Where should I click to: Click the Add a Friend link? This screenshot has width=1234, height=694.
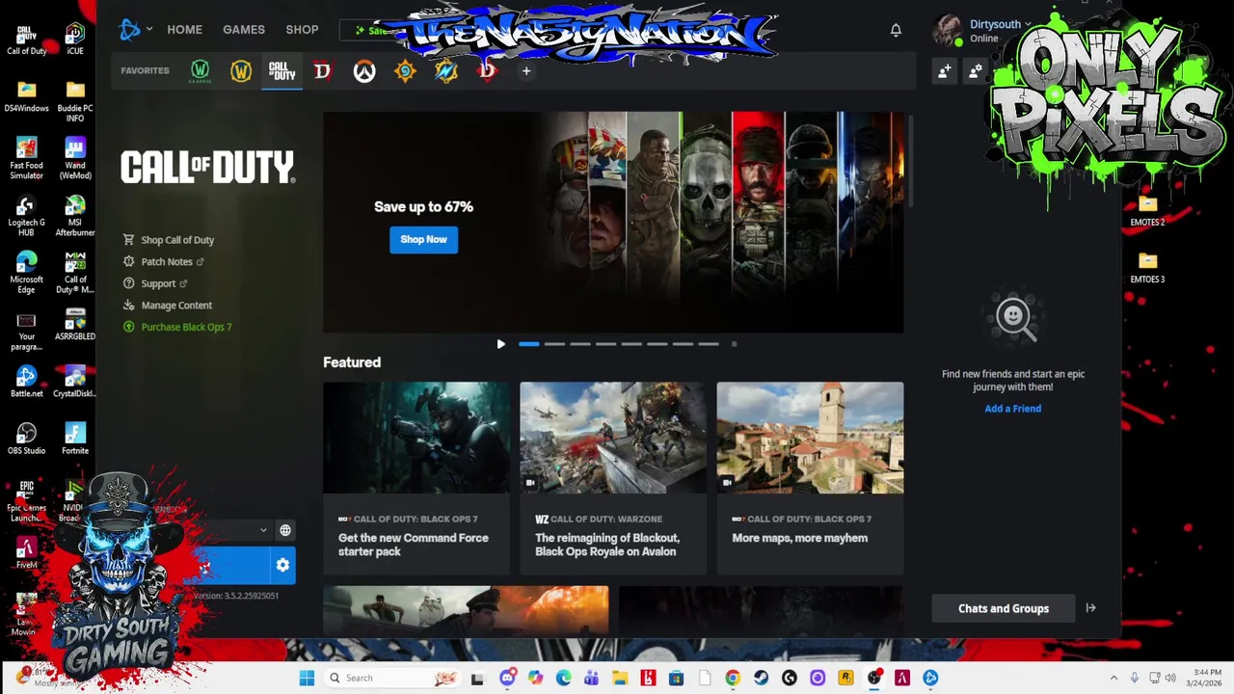pos(1012,409)
